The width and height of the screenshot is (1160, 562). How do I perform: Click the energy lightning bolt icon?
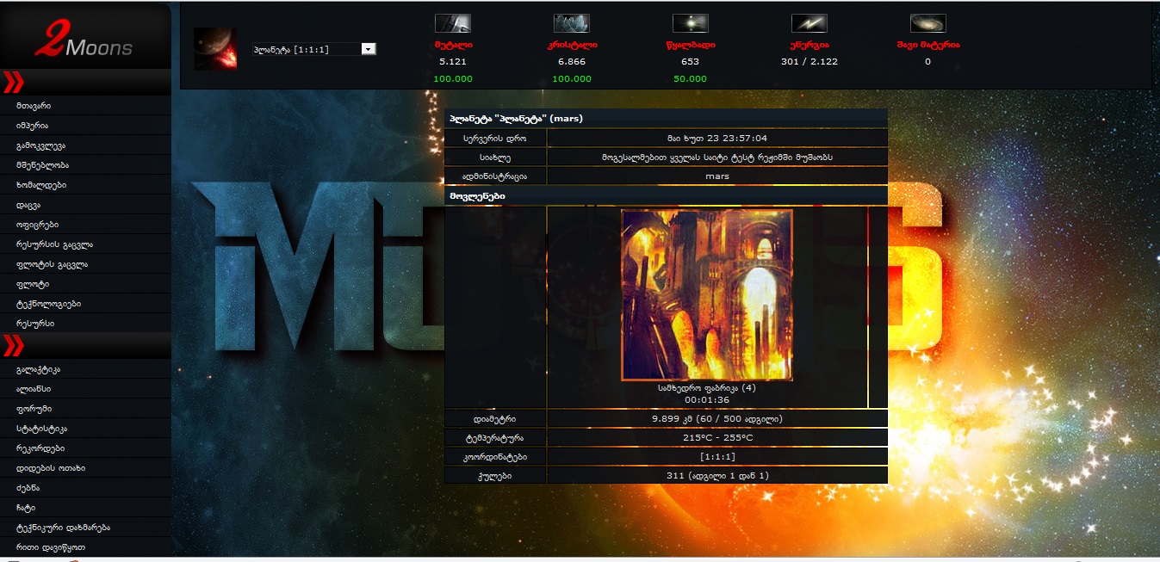809,23
